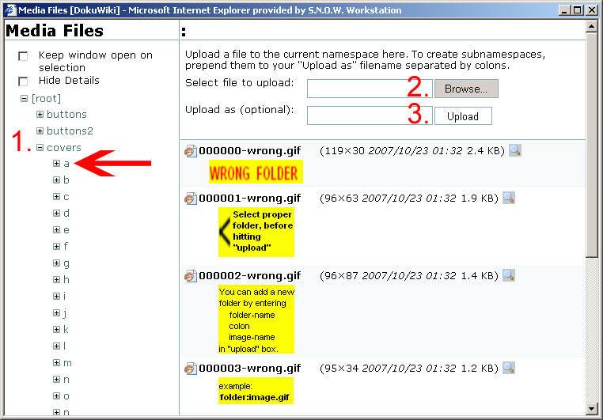Open the 'a' subfolder under covers
This screenshot has height=420, width=603.
pyautogui.click(x=66, y=164)
